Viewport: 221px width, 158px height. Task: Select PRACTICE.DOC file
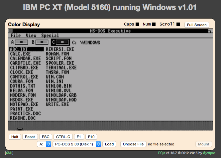click(x=25, y=114)
